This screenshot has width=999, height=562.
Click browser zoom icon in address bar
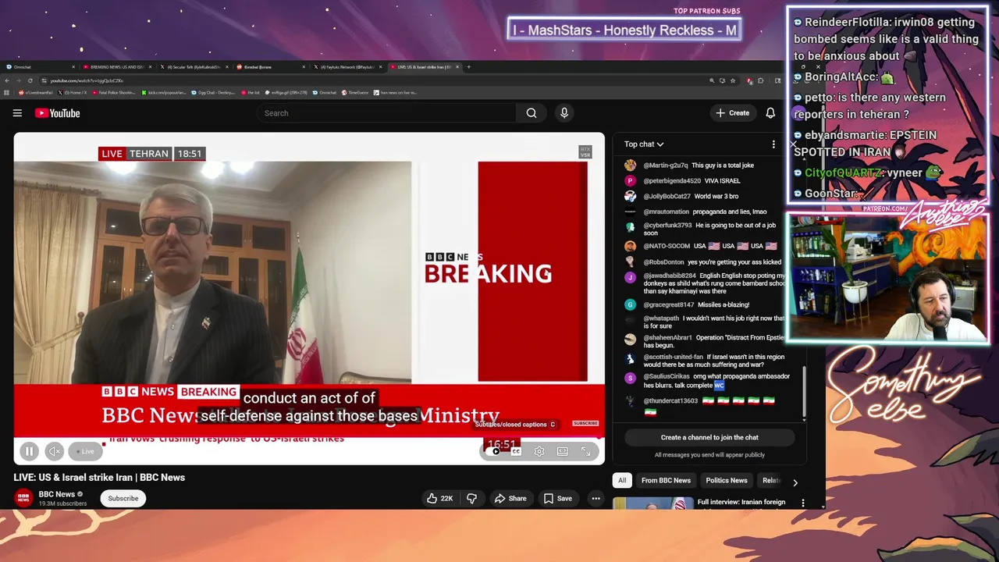click(x=712, y=80)
